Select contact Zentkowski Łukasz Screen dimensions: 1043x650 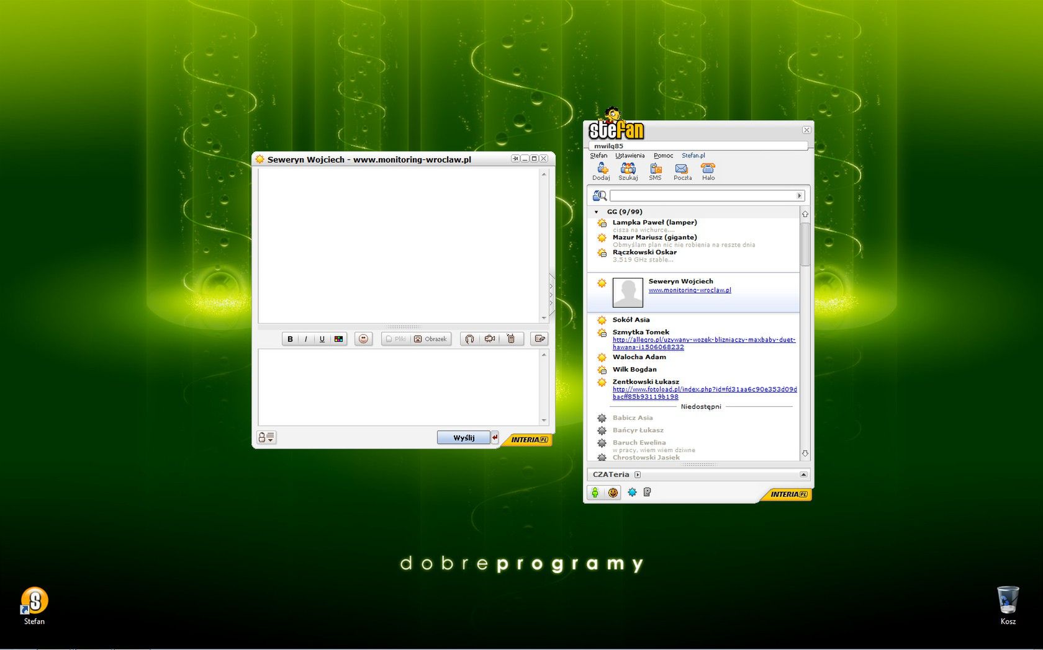tap(646, 382)
